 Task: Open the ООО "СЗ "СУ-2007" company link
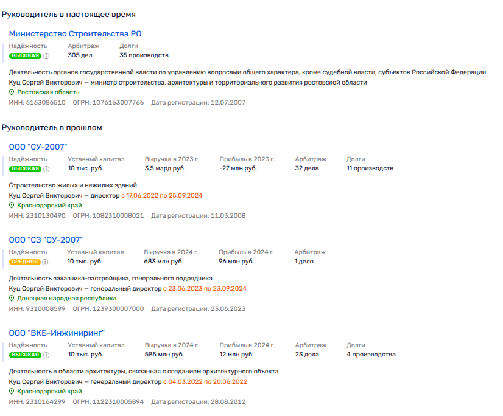pos(46,240)
